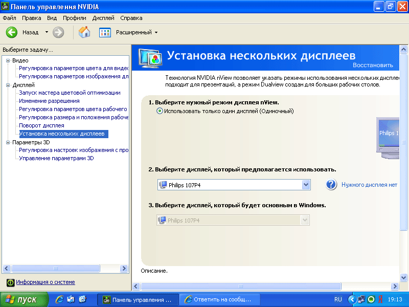The height and width of the screenshot is (307, 409).
Task: Click the main panel horizontal scrollbar thumb
Action: (241, 287)
